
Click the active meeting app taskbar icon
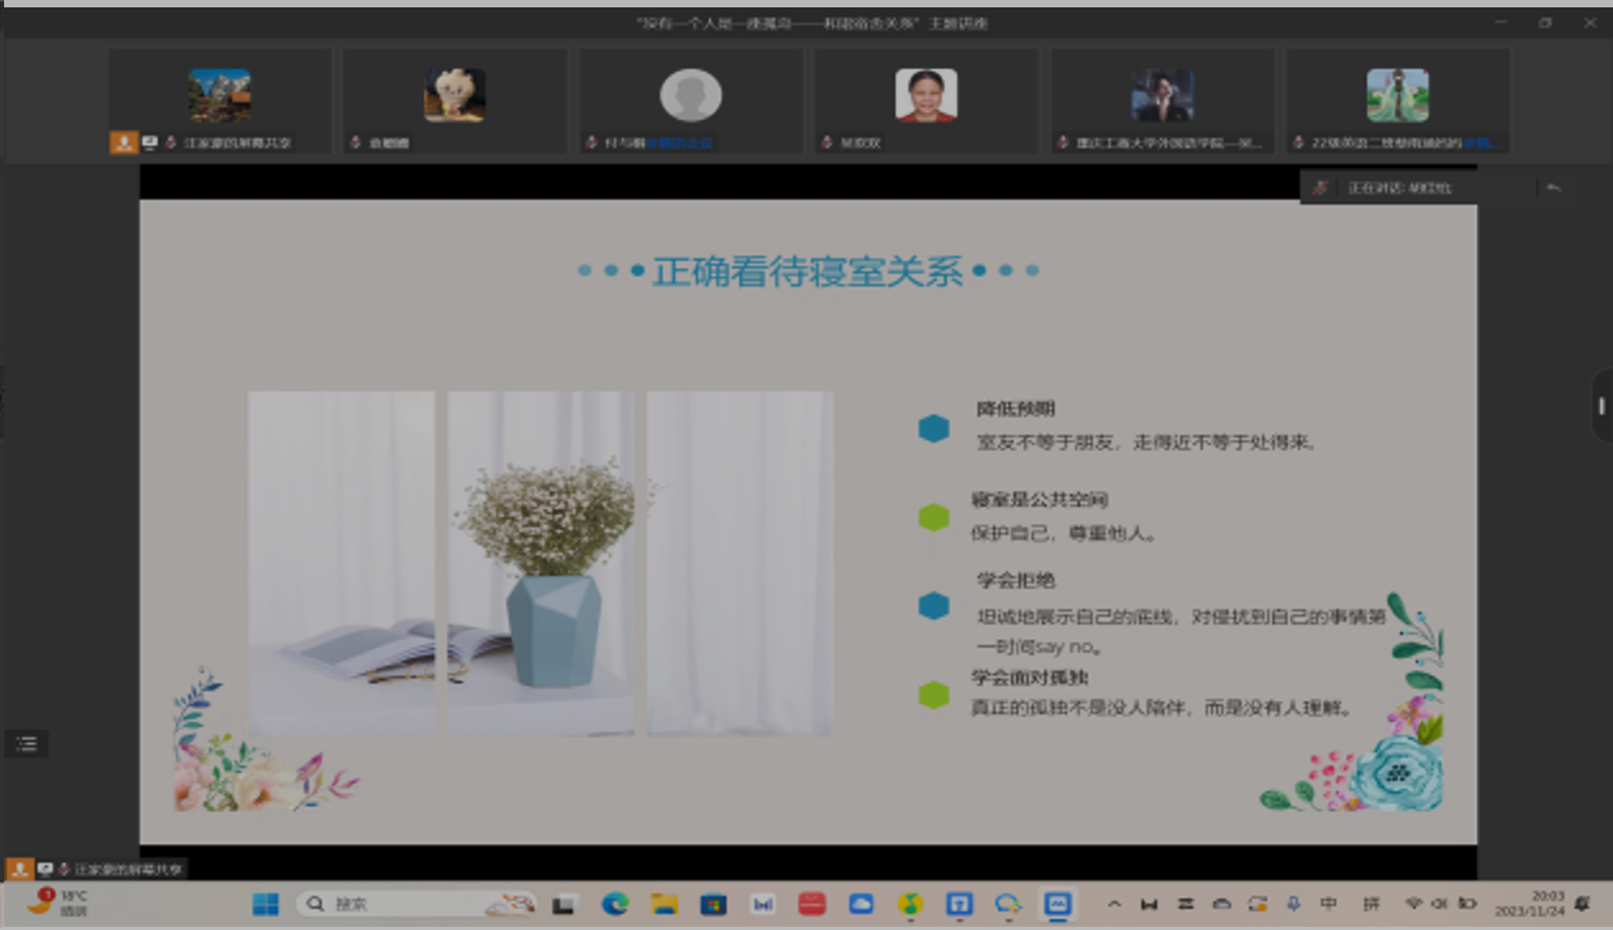coord(1057,904)
